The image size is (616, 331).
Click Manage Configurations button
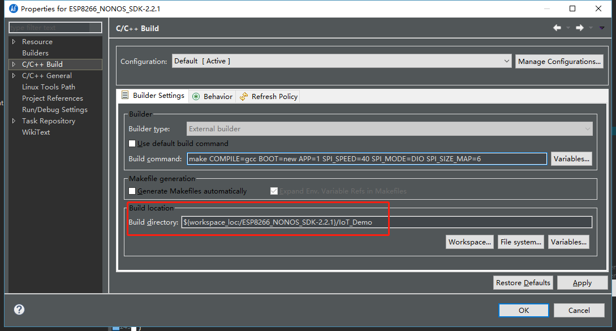pos(559,61)
